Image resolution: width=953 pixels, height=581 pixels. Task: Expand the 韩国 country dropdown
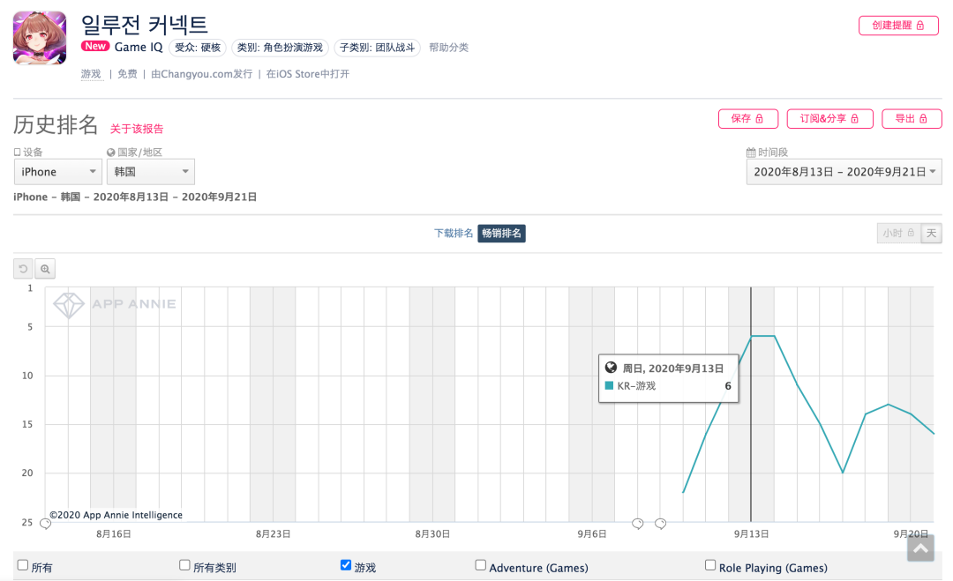pyautogui.click(x=151, y=172)
